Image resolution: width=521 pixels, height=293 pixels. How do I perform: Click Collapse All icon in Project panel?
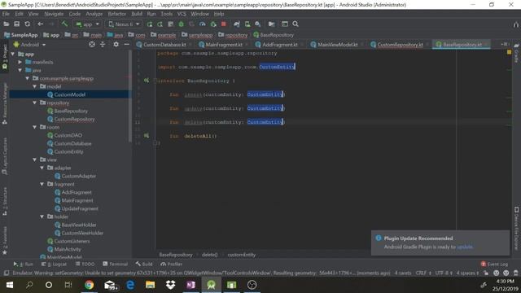(103, 44)
